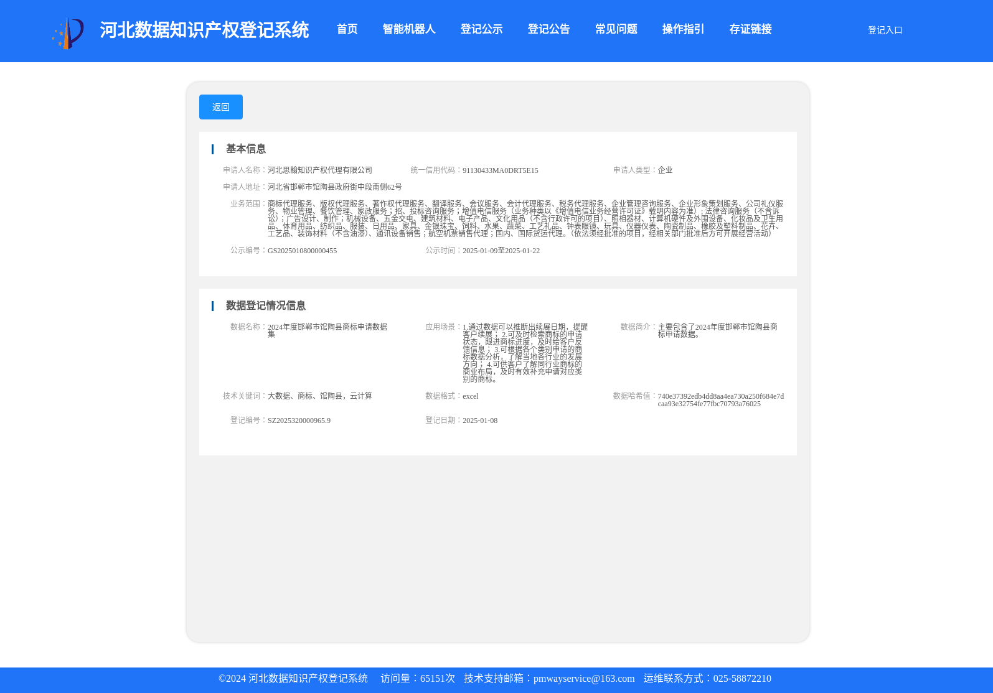Open the 操作指引 navigation item

(x=683, y=29)
